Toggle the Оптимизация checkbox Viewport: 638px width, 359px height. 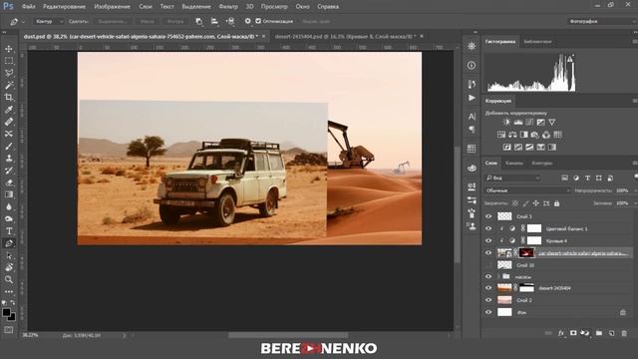point(258,21)
